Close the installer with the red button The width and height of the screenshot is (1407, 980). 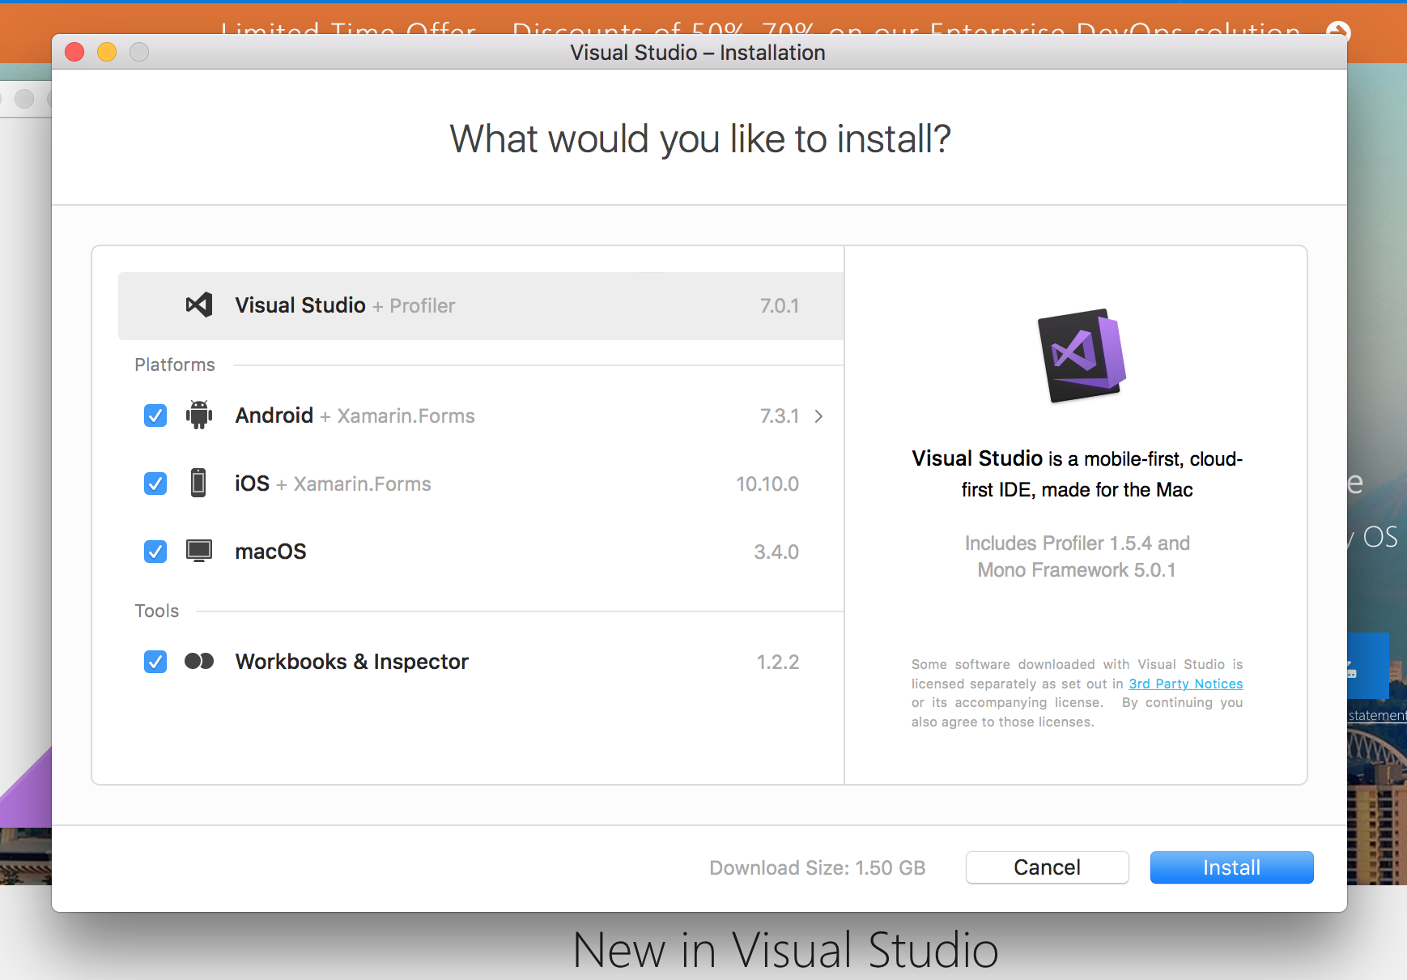(74, 52)
